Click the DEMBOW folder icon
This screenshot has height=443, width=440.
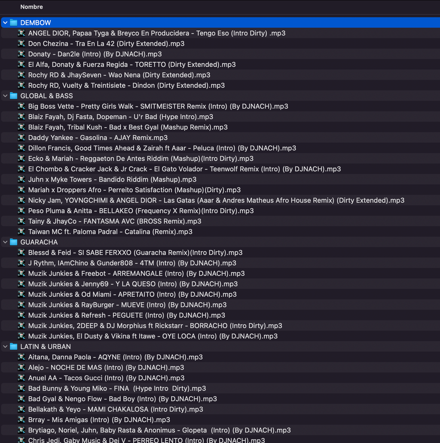(14, 23)
